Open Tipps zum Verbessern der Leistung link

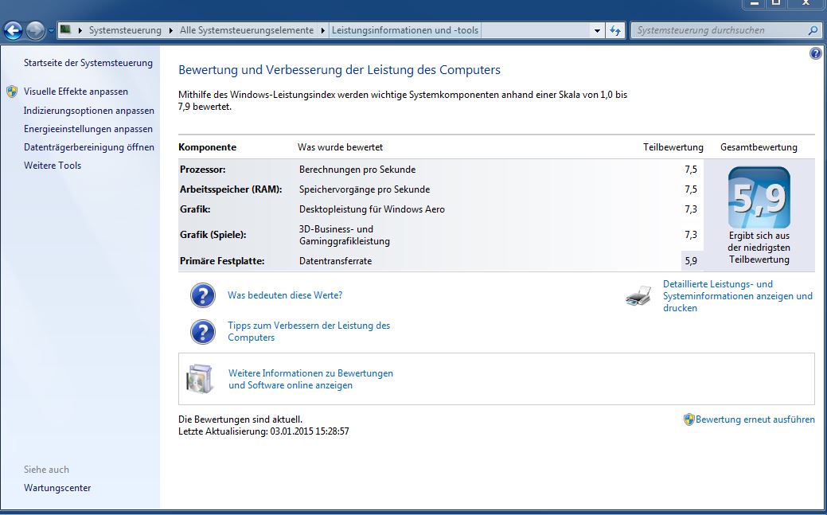coord(309,331)
